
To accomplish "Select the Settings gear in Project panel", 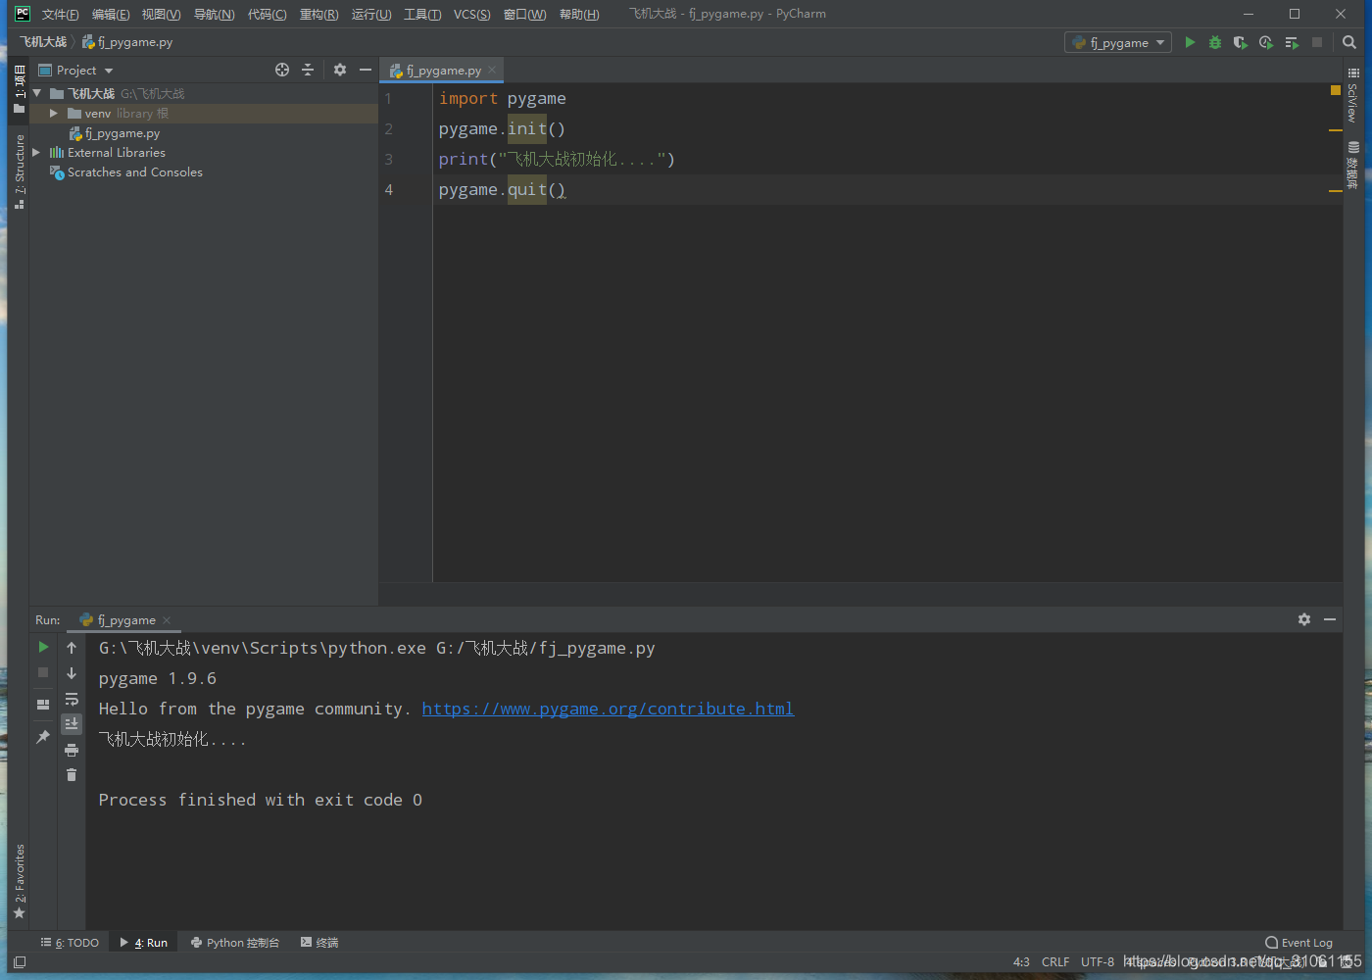I will [339, 70].
